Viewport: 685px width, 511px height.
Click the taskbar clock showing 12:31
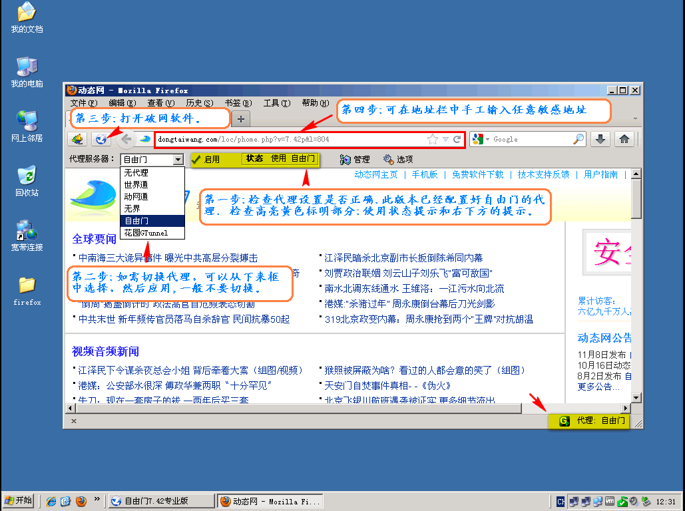click(x=666, y=502)
